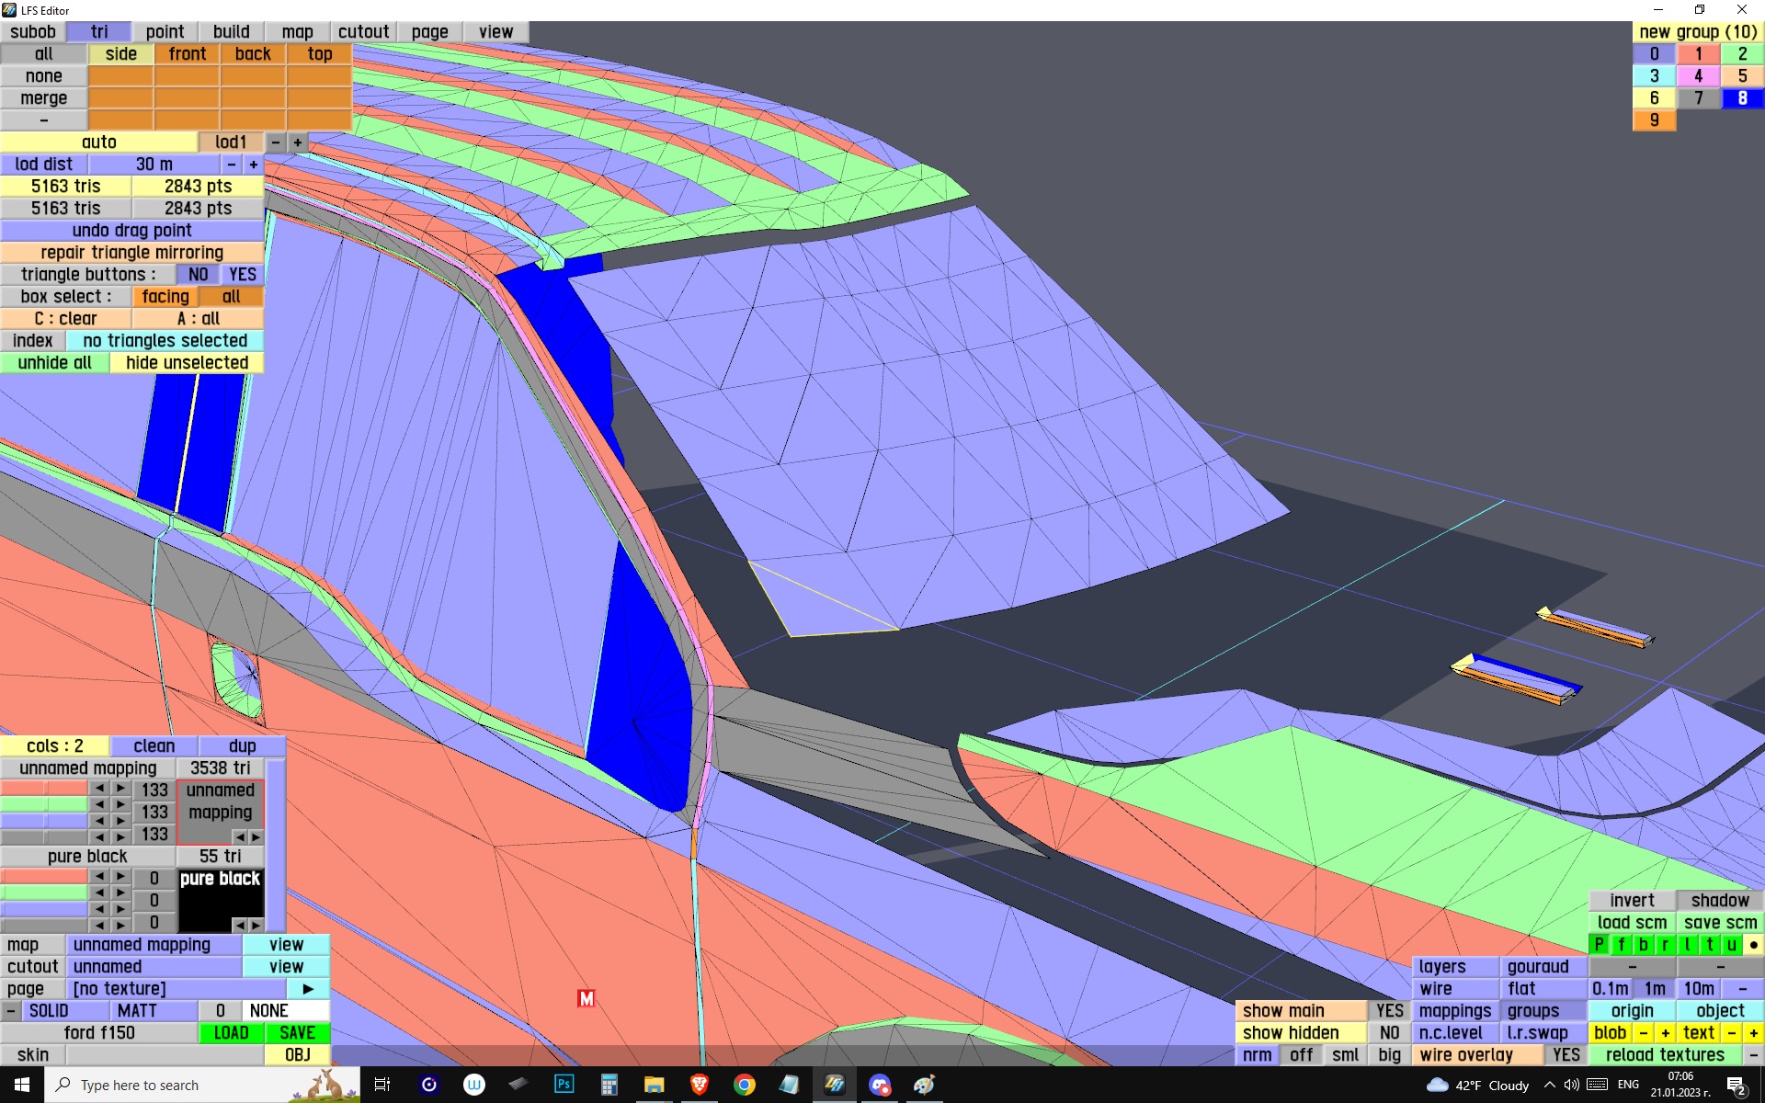The width and height of the screenshot is (1765, 1103).
Task: Click the page texture arrow button
Action: [308, 989]
